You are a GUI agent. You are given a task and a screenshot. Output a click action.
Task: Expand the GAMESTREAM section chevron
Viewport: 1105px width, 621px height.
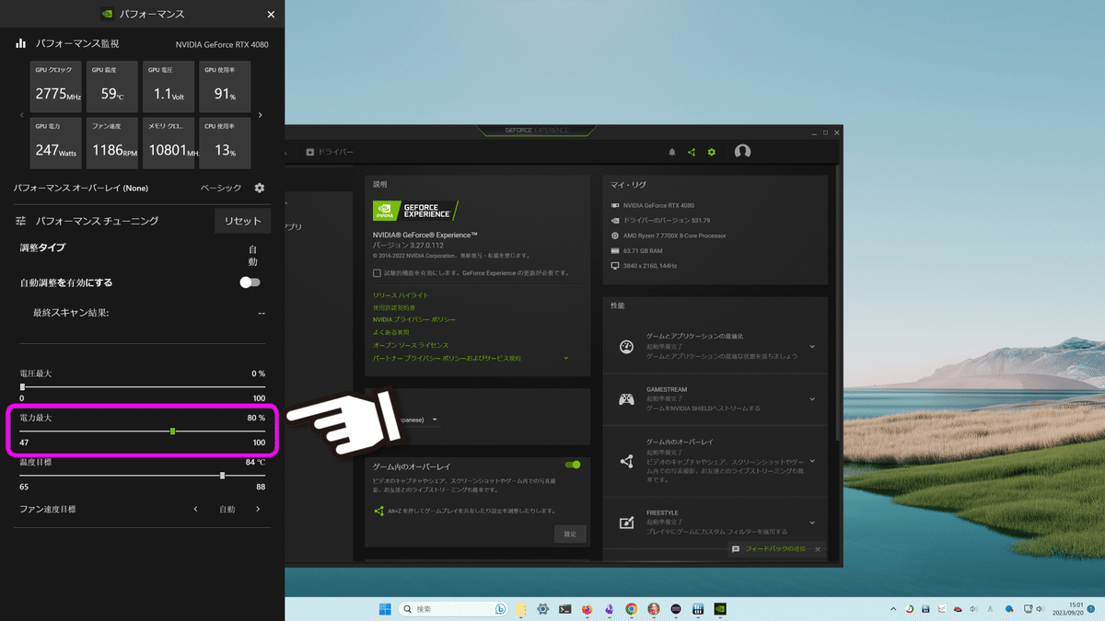click(812, 399)
